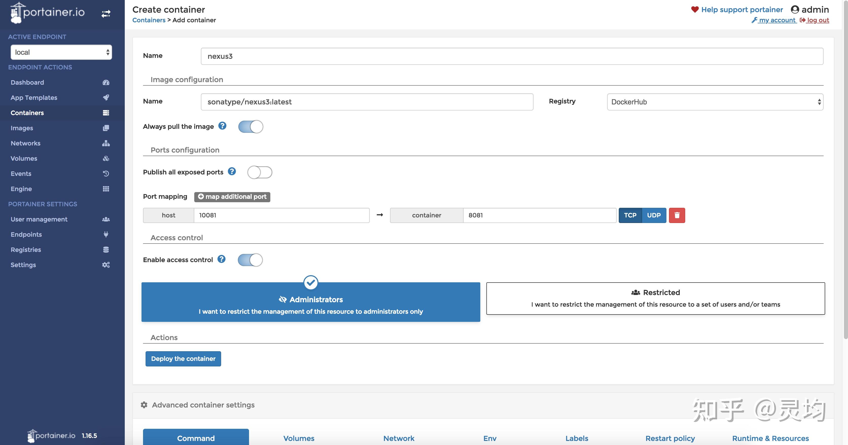Expand Advanced container settings

pos(203,405)
